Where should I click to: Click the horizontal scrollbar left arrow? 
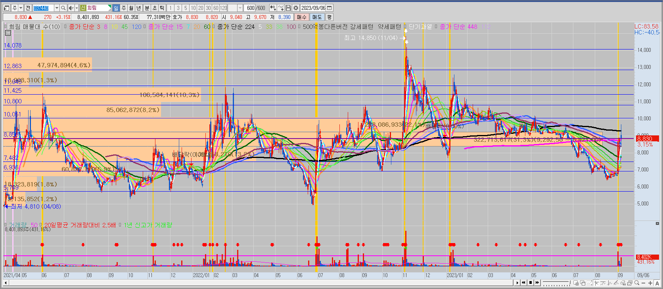click(6, 283)
